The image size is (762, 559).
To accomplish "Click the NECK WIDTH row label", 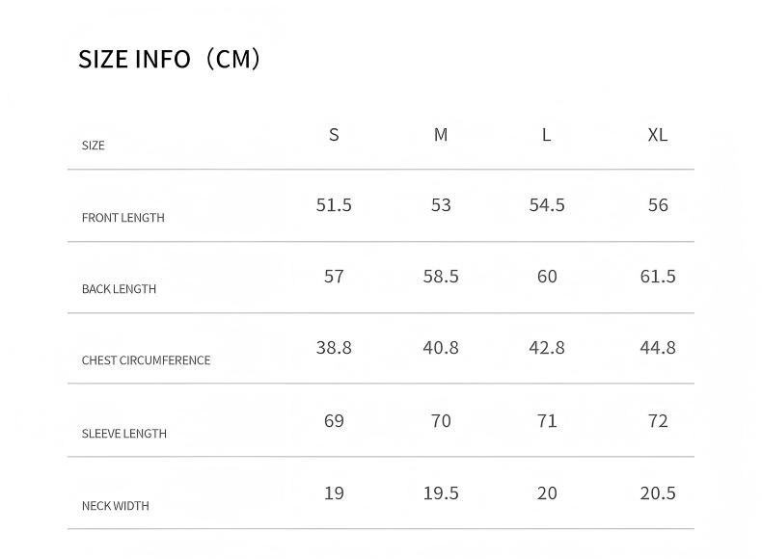I will click(115, 506).
